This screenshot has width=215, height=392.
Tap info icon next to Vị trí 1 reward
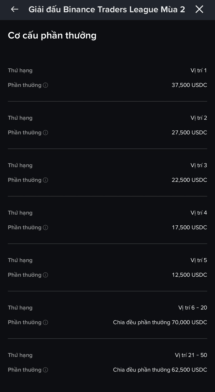45,85
